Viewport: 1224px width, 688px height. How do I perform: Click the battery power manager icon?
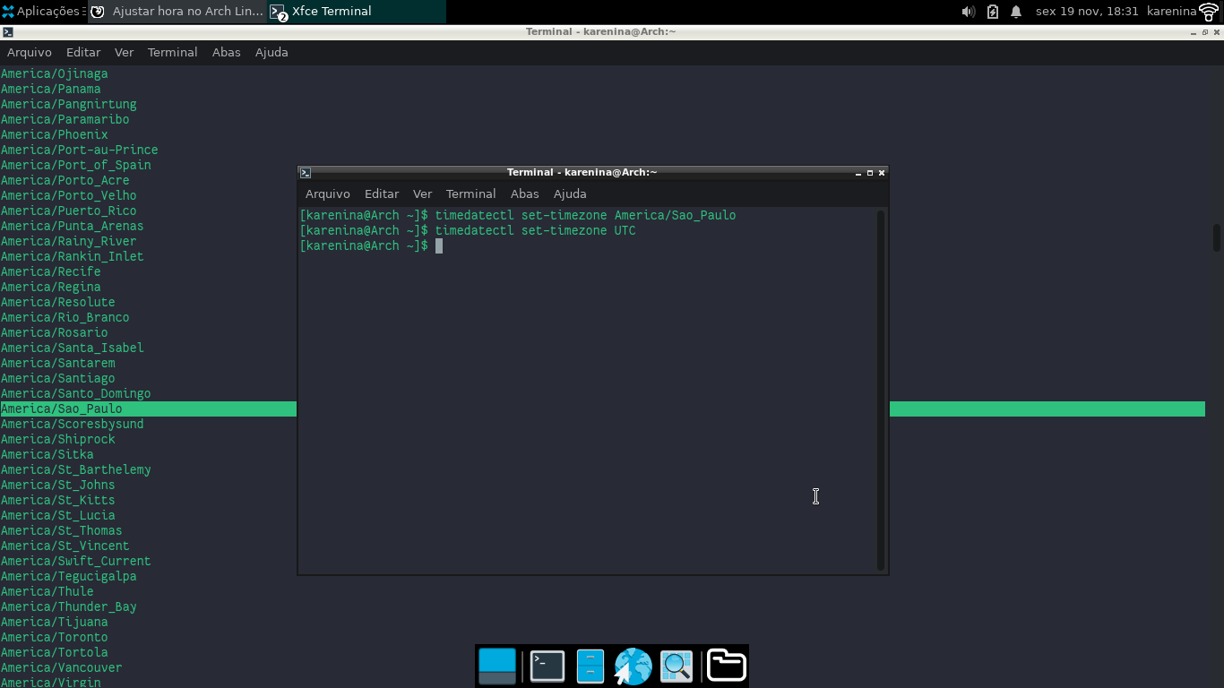(992, 12)
